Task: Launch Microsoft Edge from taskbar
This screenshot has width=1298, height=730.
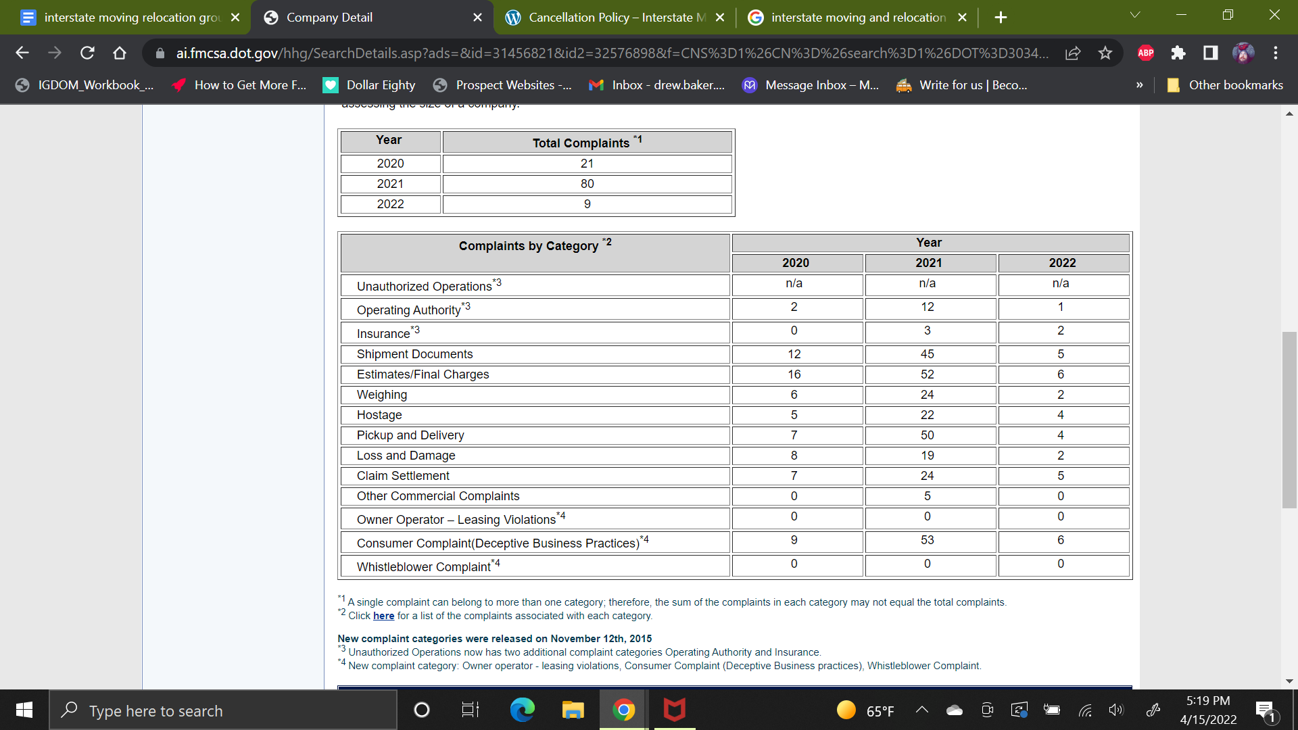Action: coord(522,710)
